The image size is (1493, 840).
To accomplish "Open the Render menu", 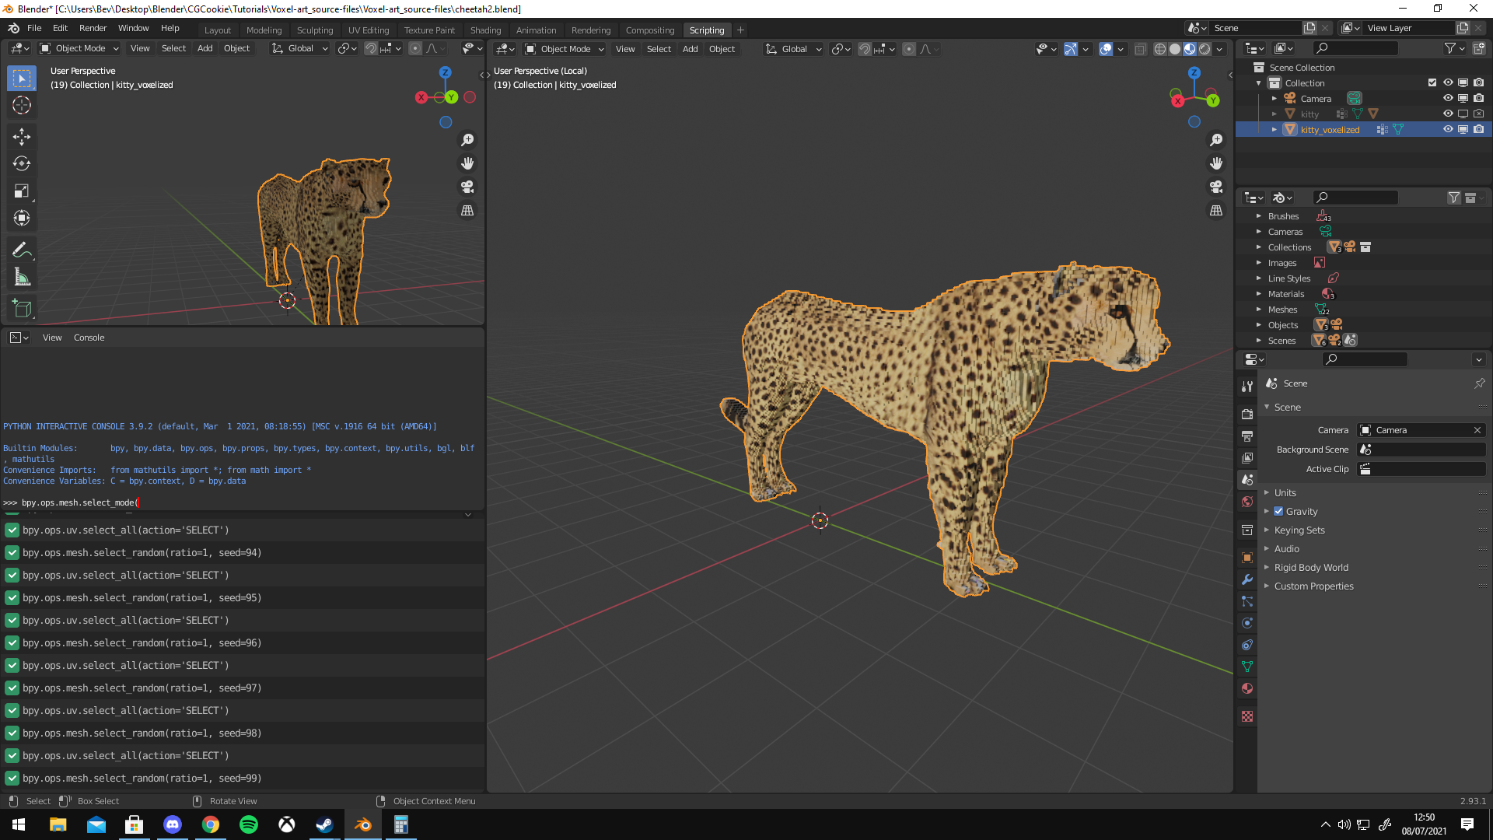I will coord(93,28).
